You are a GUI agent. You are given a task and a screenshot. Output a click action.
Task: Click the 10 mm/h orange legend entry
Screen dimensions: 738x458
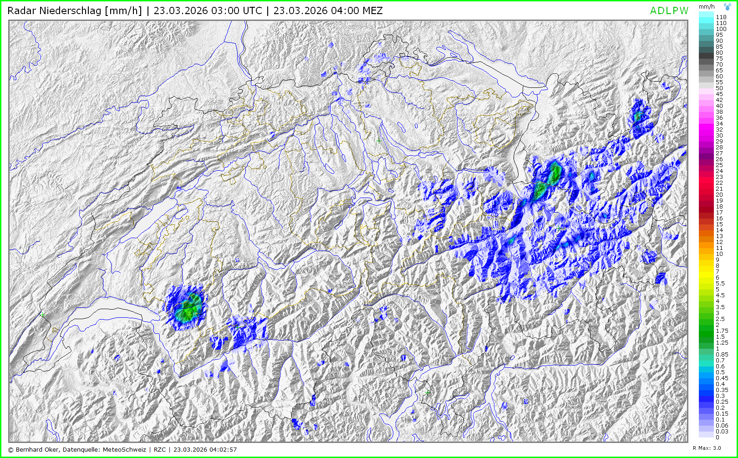pos(719,254)
